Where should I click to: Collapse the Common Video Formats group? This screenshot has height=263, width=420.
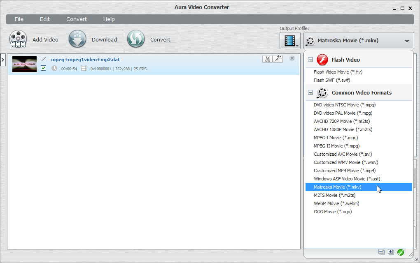tap(310, 93)
